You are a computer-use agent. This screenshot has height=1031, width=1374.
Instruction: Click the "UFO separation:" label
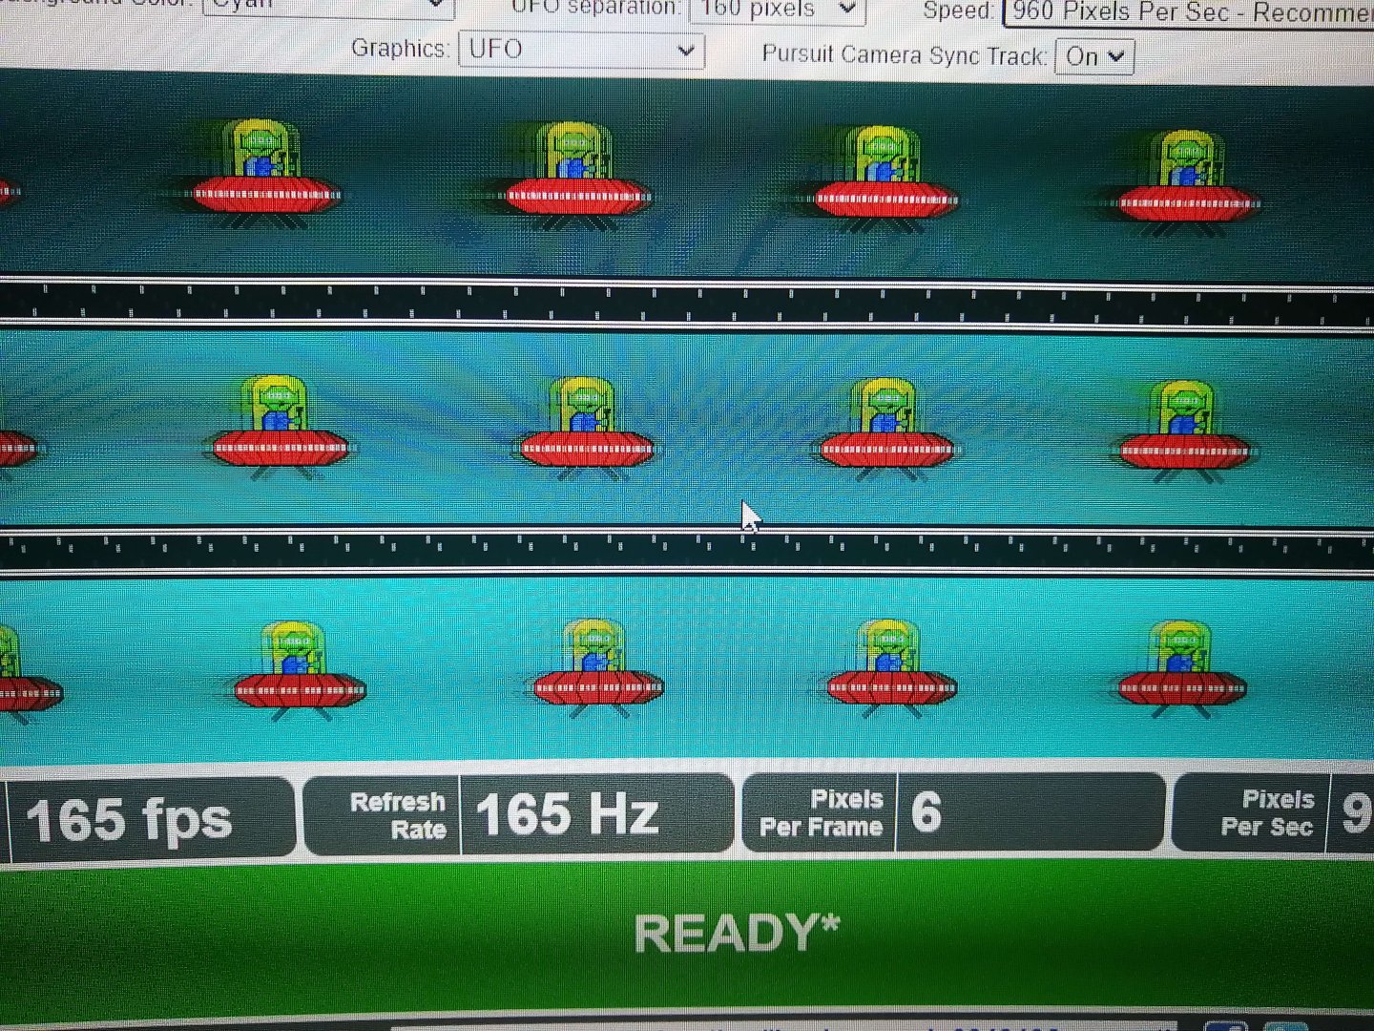pyautogui.click(x=595, y=7)
